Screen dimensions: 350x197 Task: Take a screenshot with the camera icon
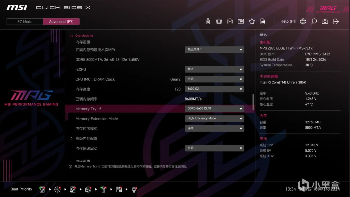click(x=325, y=21)
